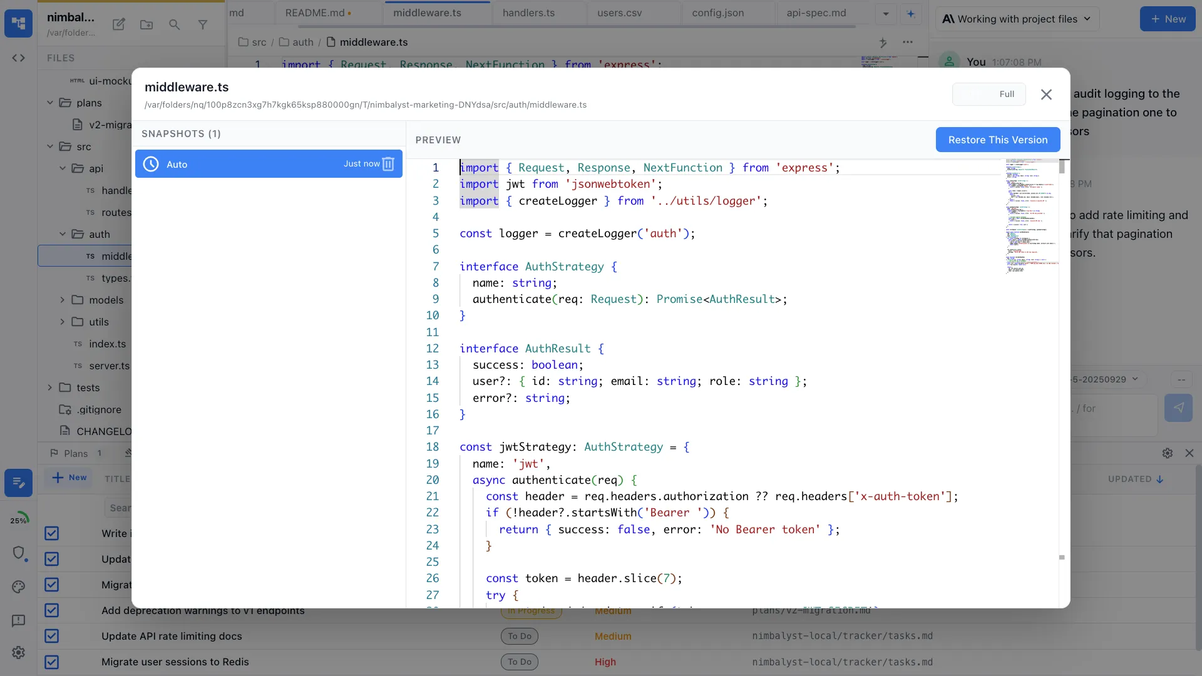The height and width of the screenshot is (676, 1202).
Task: Uncheck the Add deprecation warnings task
Action: click(52, 610)
